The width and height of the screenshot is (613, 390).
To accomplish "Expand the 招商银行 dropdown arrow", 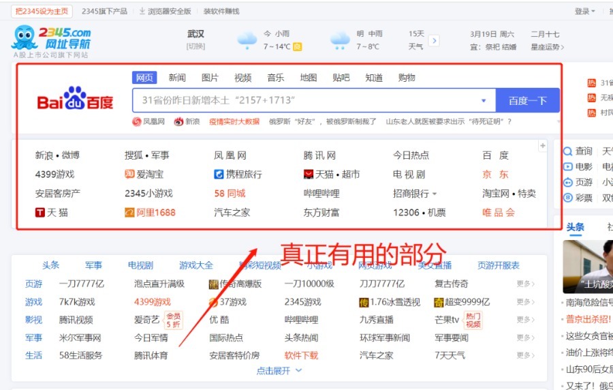I will [435, 194].
